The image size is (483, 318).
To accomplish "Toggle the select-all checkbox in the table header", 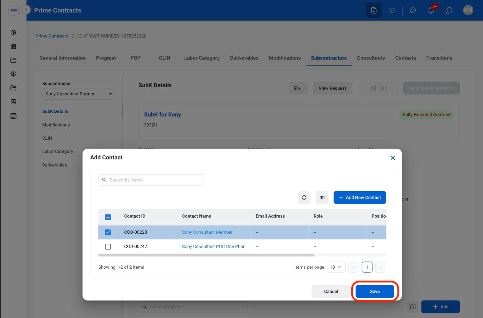I will (x=108, y=217).
